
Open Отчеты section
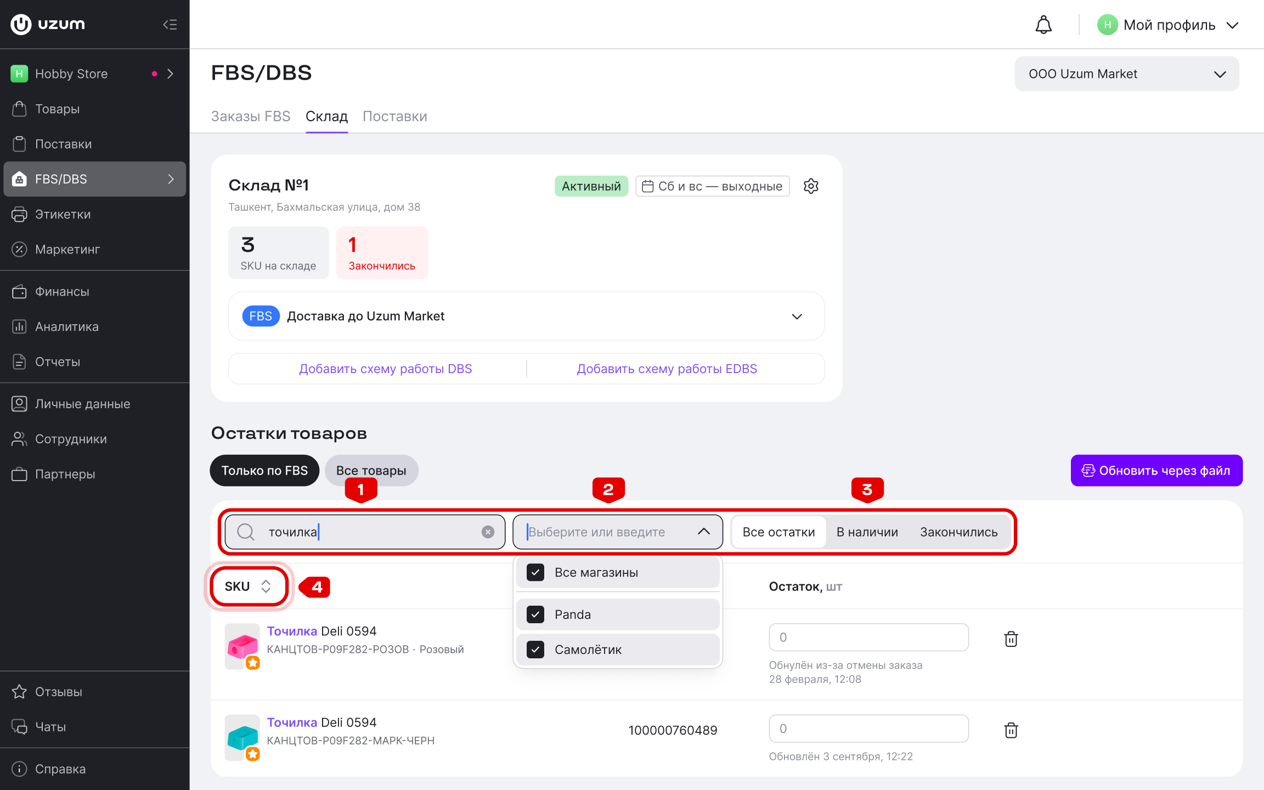(95, 362)
